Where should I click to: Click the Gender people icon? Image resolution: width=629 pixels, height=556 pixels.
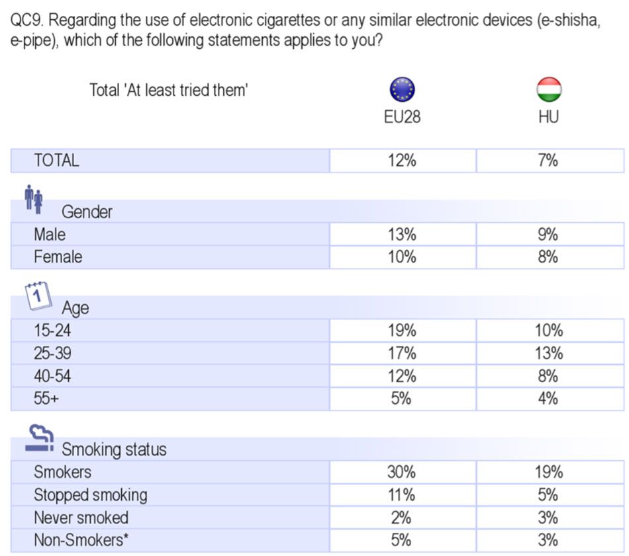tap(34, 199)
